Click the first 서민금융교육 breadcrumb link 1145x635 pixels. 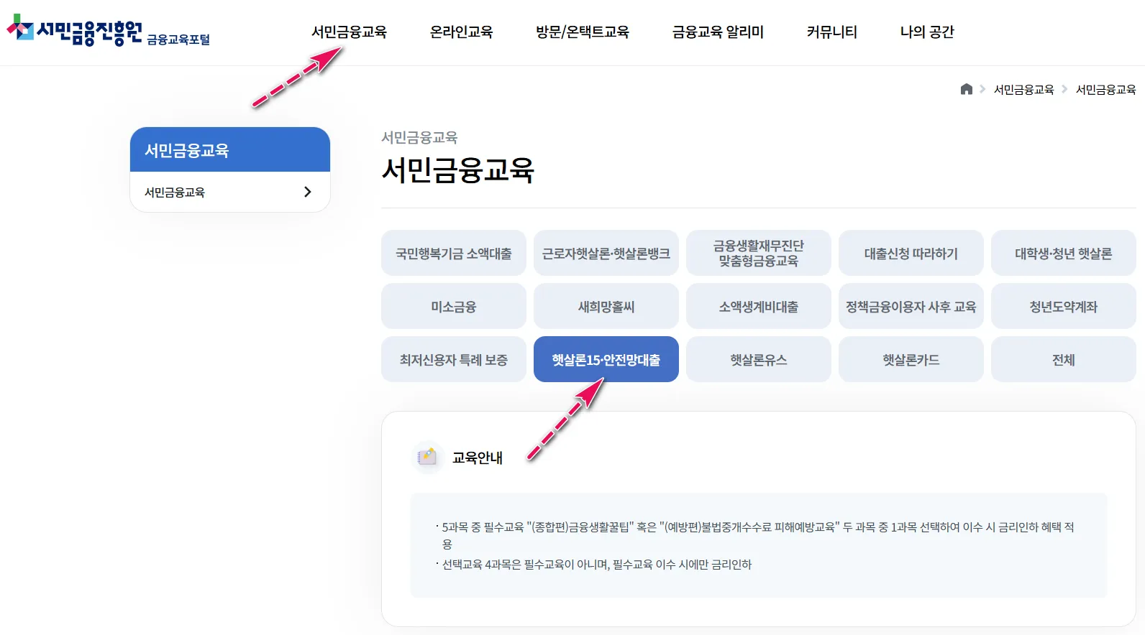1023,89
